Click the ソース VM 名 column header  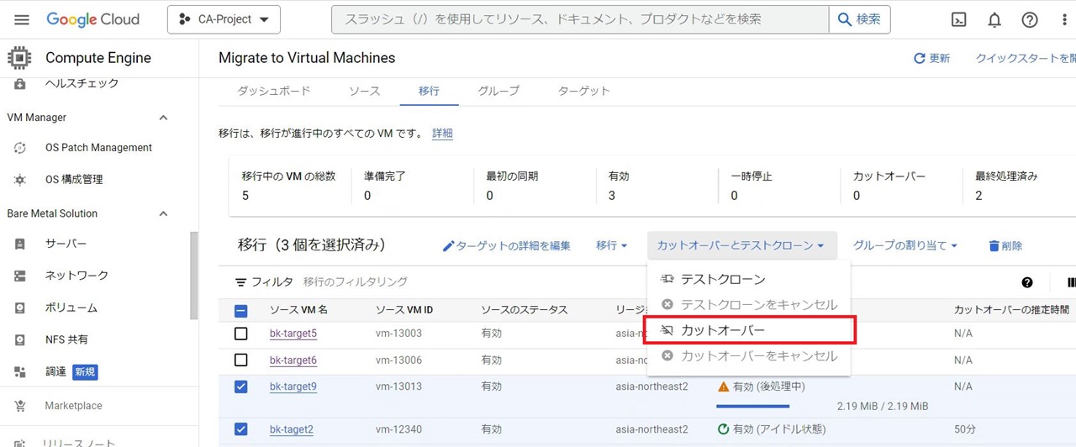point(298,310)
